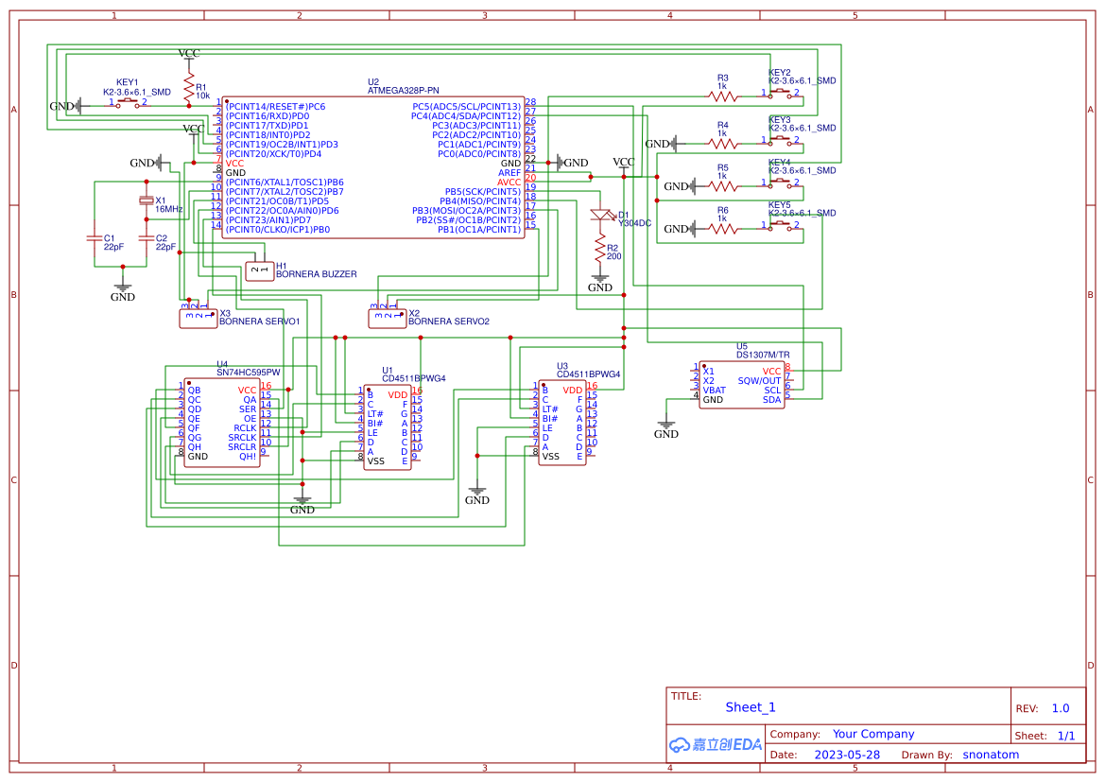This screenshot has height=782, width=1105.
Task: Select the Your Company field
Action: 873,734
